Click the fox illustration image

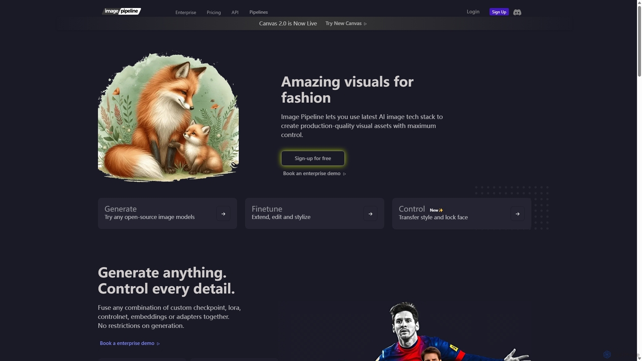tap(168, 117)
